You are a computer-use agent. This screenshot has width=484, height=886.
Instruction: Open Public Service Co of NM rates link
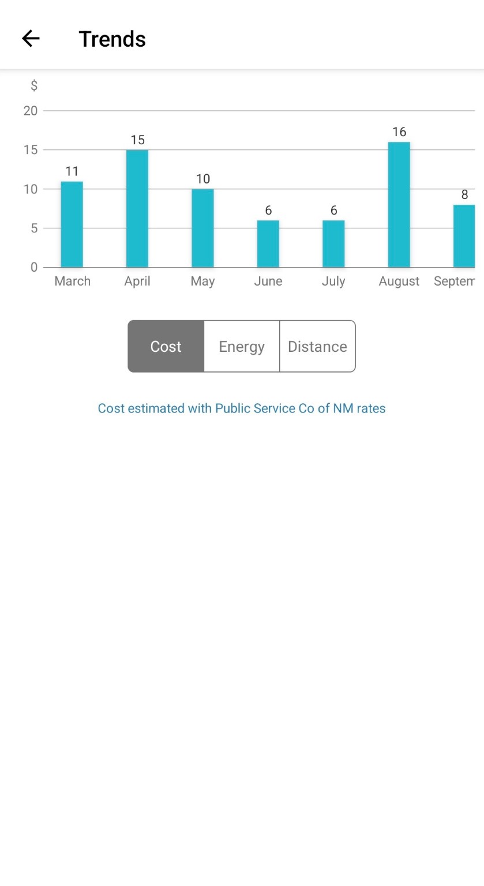(242, 408)
